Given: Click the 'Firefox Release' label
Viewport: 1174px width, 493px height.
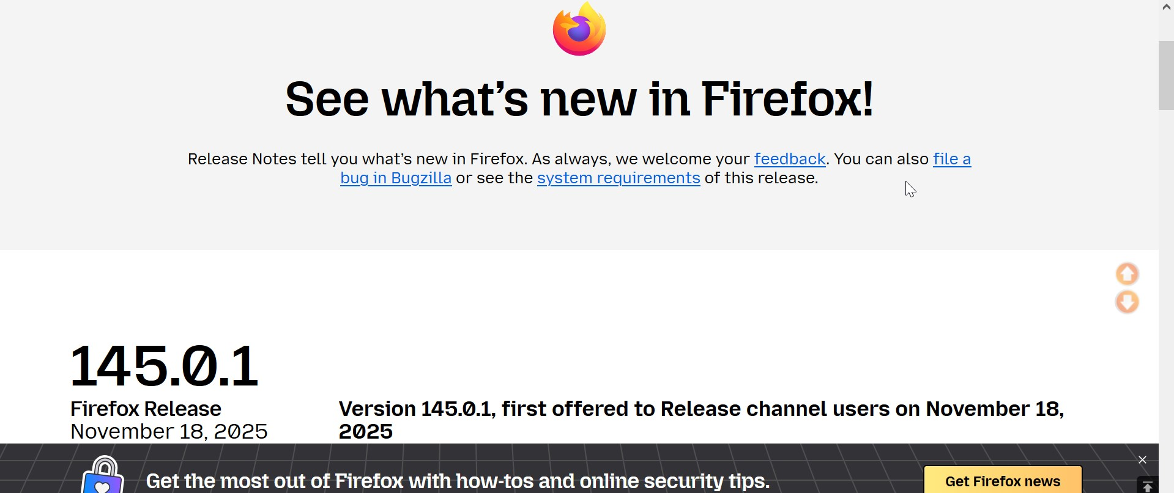Looking at the screenshot, I should pos(146,409).
